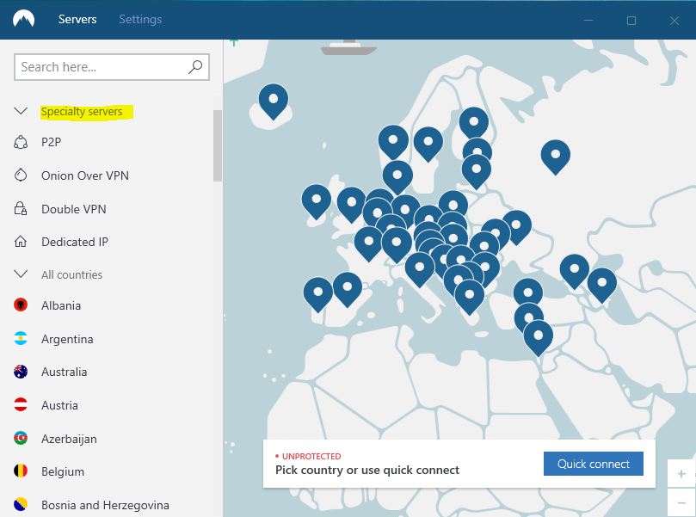Select Bosnia and Herzegovina in the list
The image size is (696, 517).
[105, 506]
